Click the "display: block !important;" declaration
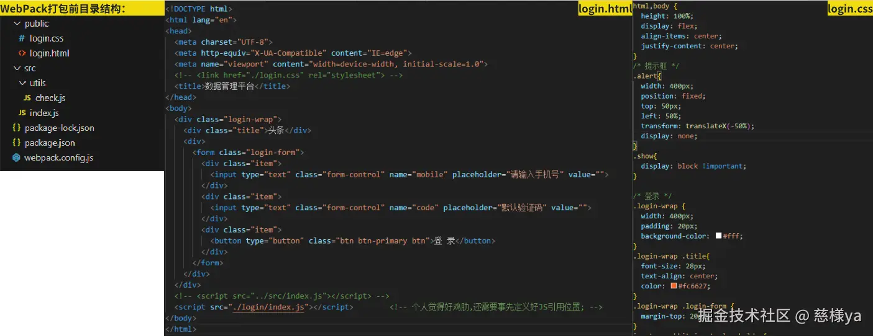Image resolution: width=873 pixels, height=336 pixels. [x=693, y=166]
